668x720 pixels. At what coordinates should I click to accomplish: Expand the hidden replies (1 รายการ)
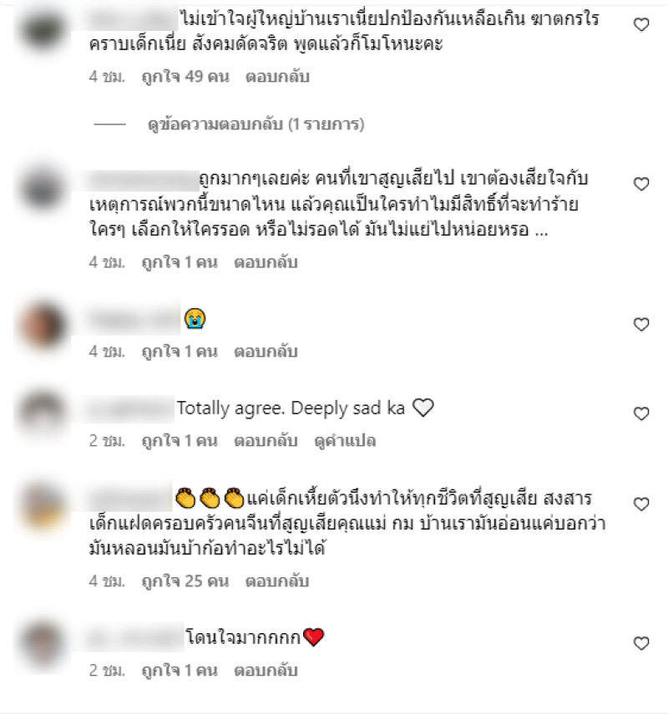(256, 124)
